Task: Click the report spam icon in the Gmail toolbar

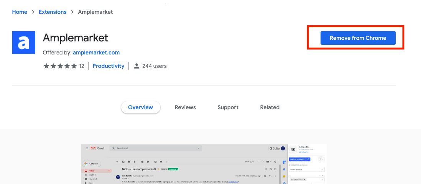Action: tap(129, 162)
